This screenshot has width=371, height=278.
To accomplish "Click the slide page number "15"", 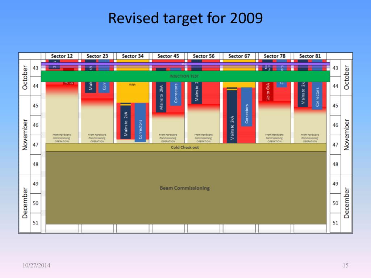I will [345, 265].
